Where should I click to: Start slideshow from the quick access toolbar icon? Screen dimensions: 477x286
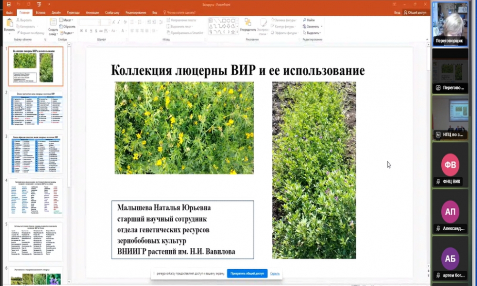(39, 4)
